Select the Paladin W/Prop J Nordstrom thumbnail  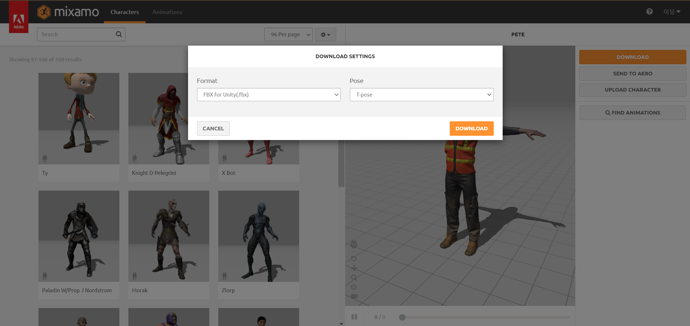(79, 236)
